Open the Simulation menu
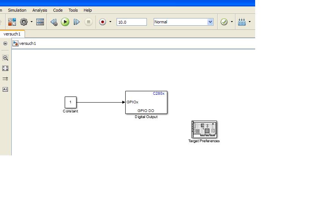Viewport: 318px width, 198px height. (17, 10)
